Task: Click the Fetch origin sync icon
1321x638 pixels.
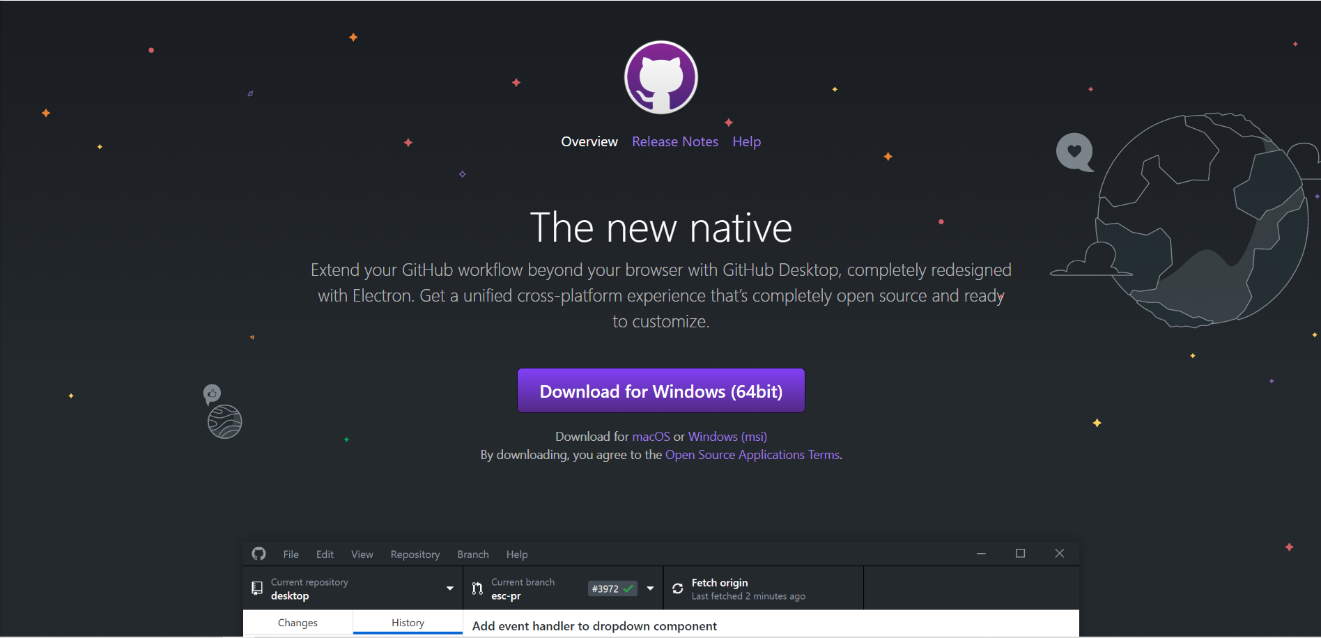Action: (x=677, y=589)
